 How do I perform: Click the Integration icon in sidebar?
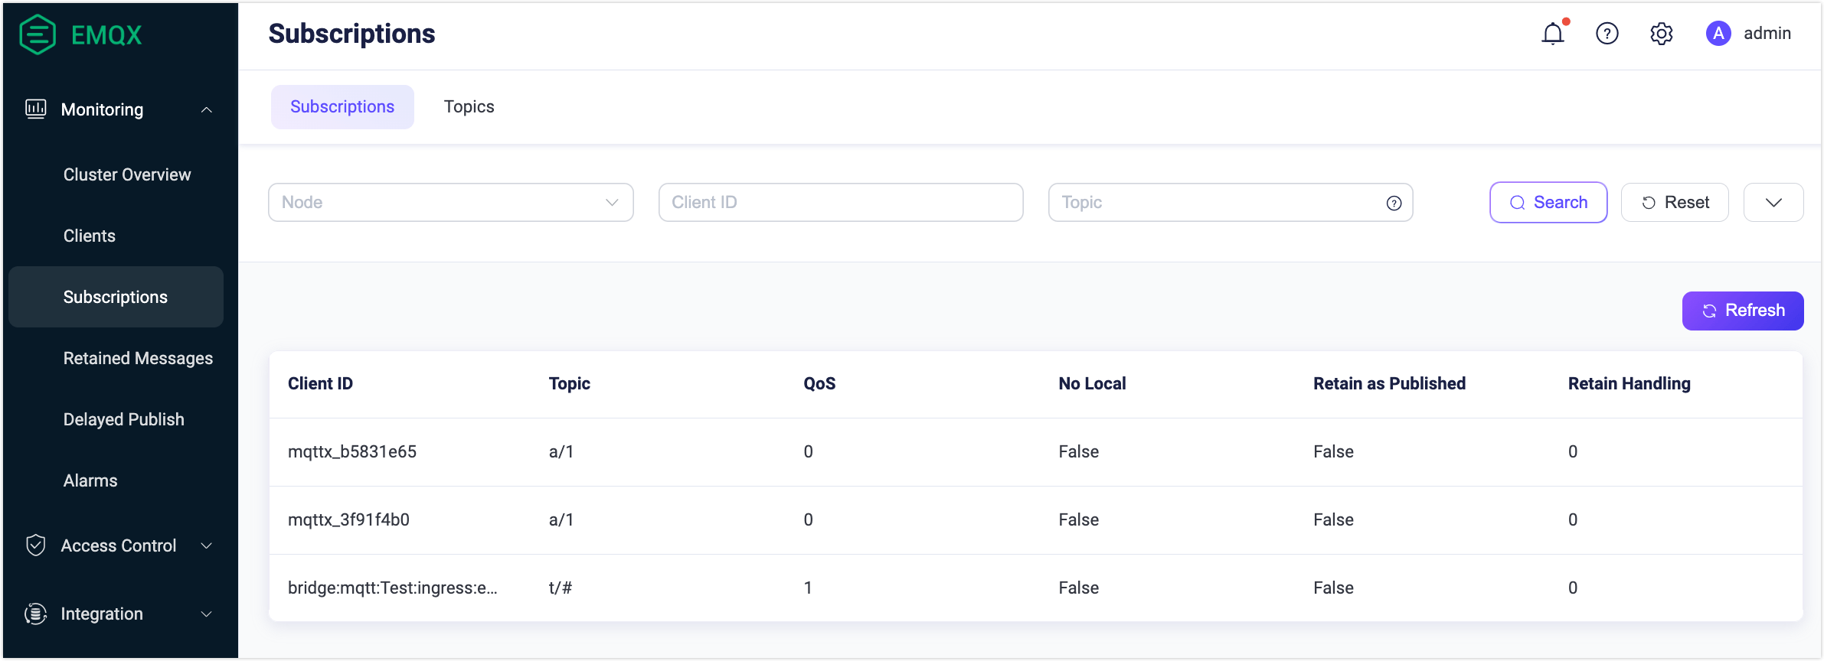coord(36,614)
